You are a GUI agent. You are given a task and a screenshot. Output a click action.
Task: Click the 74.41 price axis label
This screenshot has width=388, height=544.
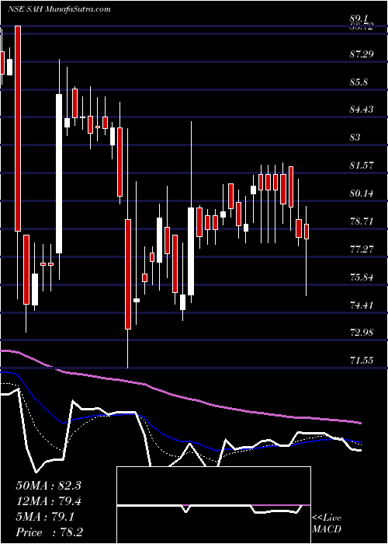(362, 305)
